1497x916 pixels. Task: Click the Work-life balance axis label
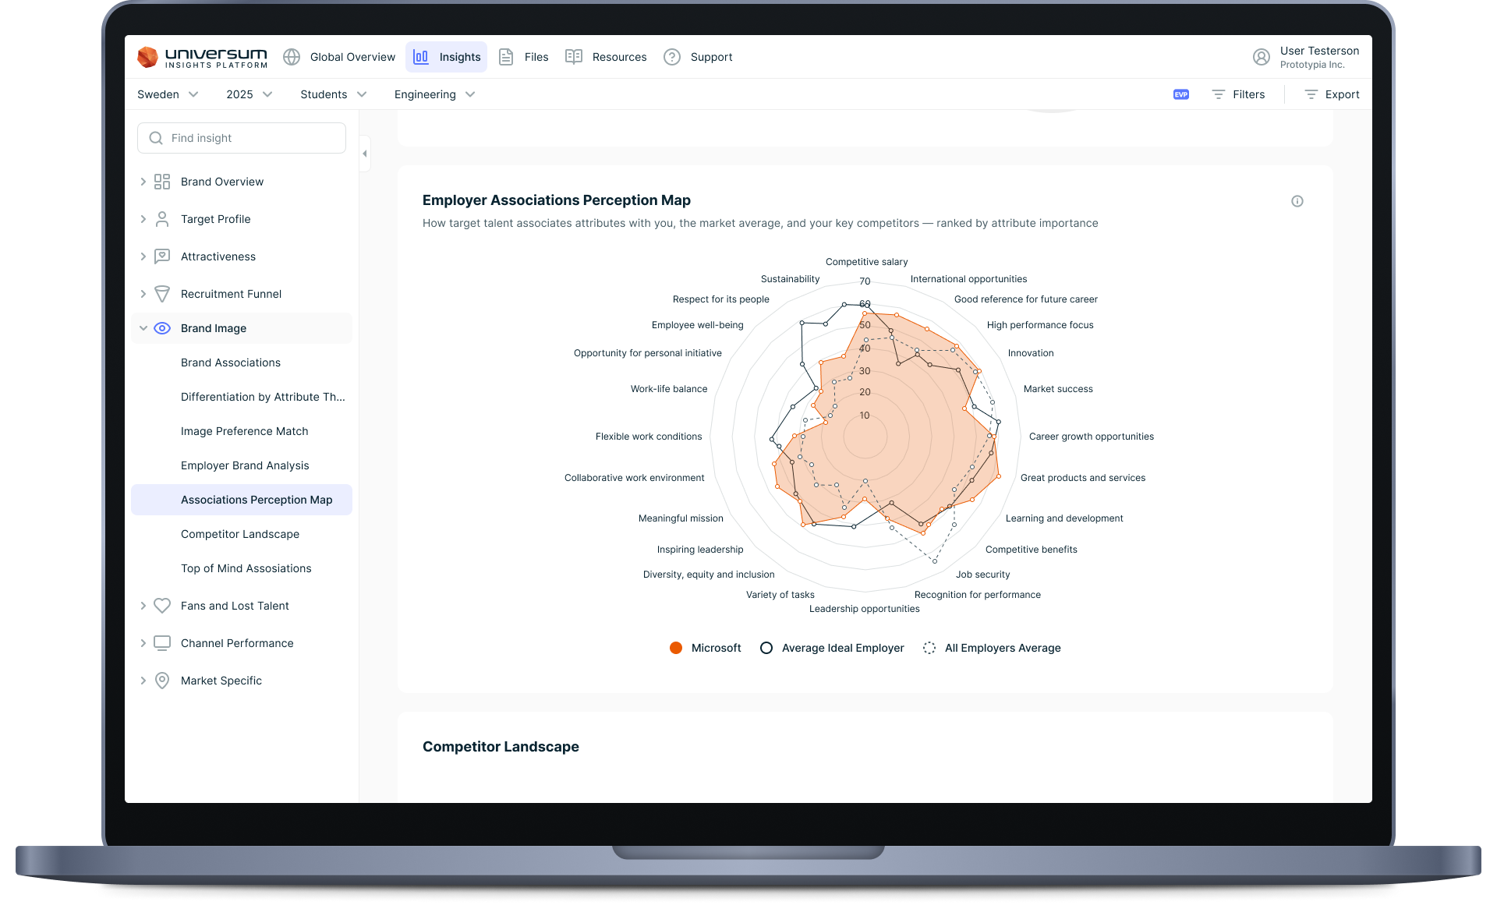click(x=669, y=389)
